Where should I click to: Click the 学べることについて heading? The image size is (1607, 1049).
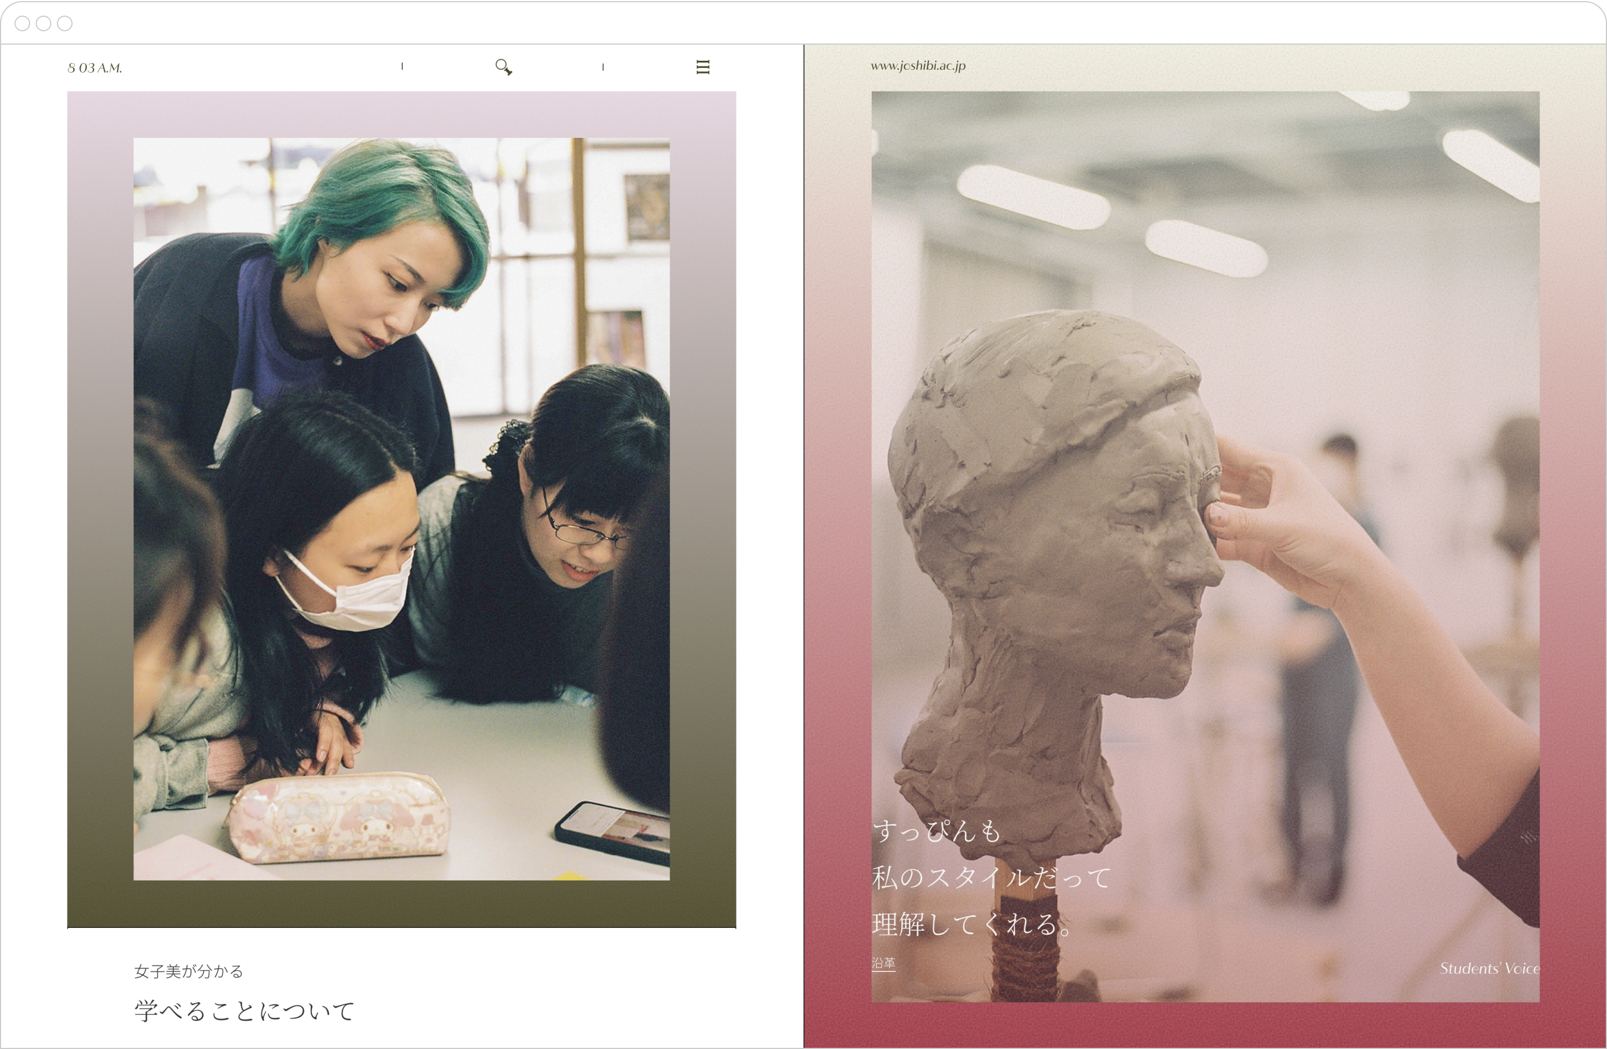(x=244, y=1010)
